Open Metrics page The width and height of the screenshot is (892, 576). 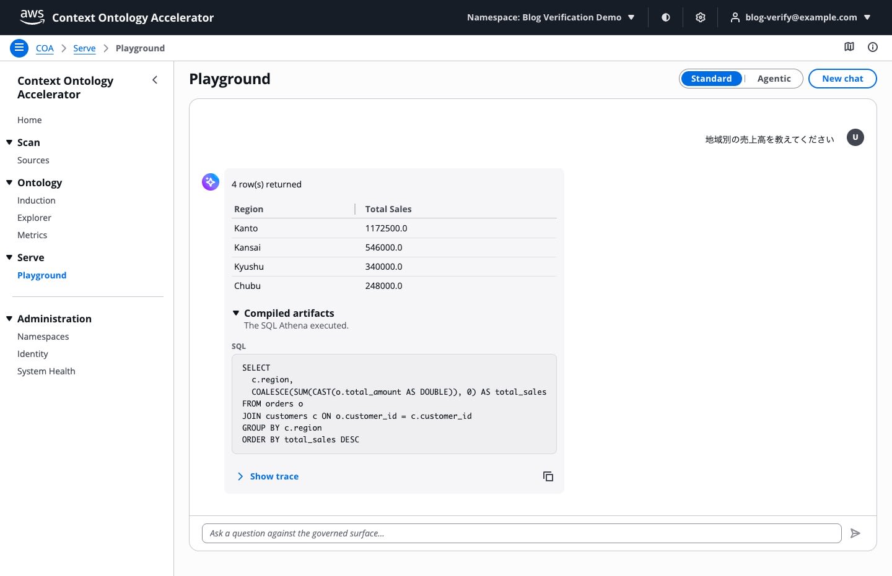[32, 235]
